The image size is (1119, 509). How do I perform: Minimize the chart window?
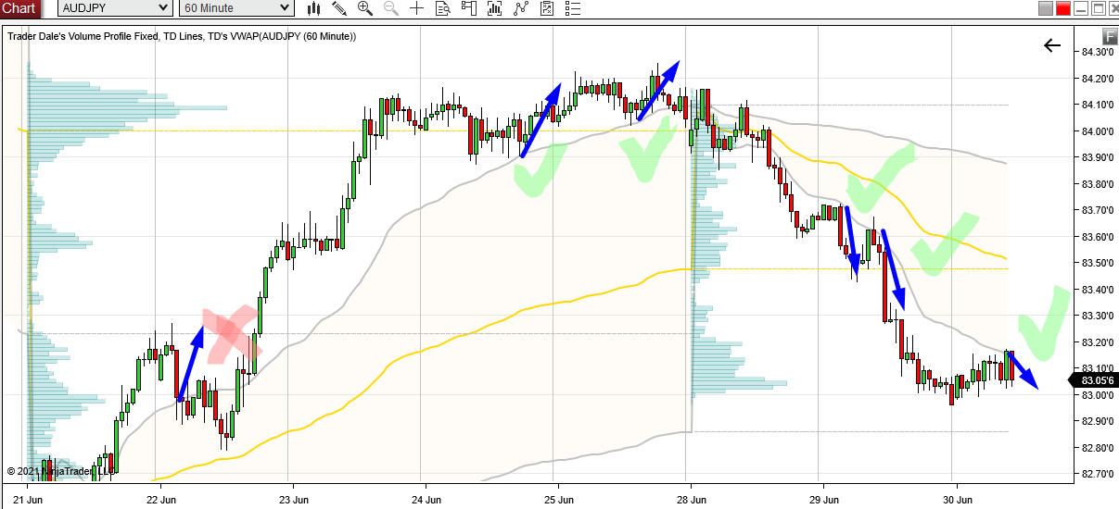1081,8
